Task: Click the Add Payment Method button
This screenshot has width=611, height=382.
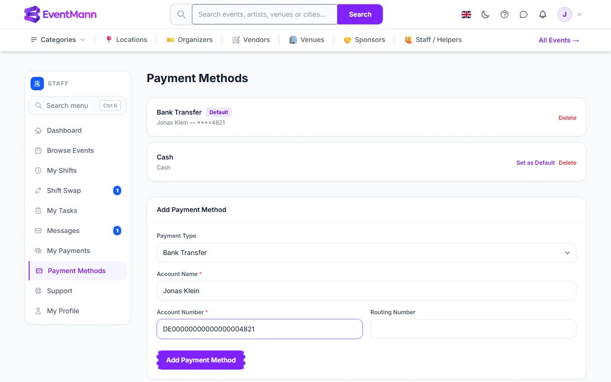Action: (201, 360)
